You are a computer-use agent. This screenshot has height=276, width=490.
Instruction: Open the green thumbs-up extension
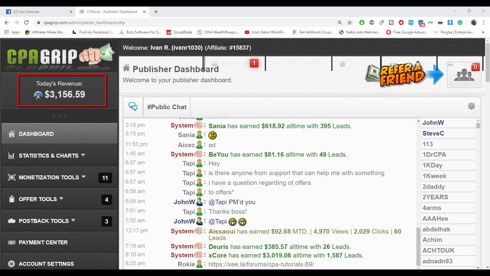point(362,23)
